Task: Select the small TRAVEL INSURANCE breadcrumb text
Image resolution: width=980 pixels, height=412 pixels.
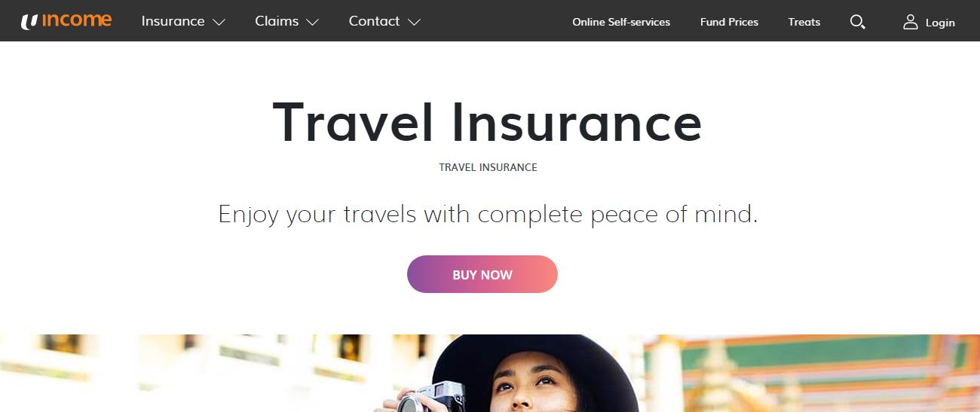Action: click(x=488, y=167)
